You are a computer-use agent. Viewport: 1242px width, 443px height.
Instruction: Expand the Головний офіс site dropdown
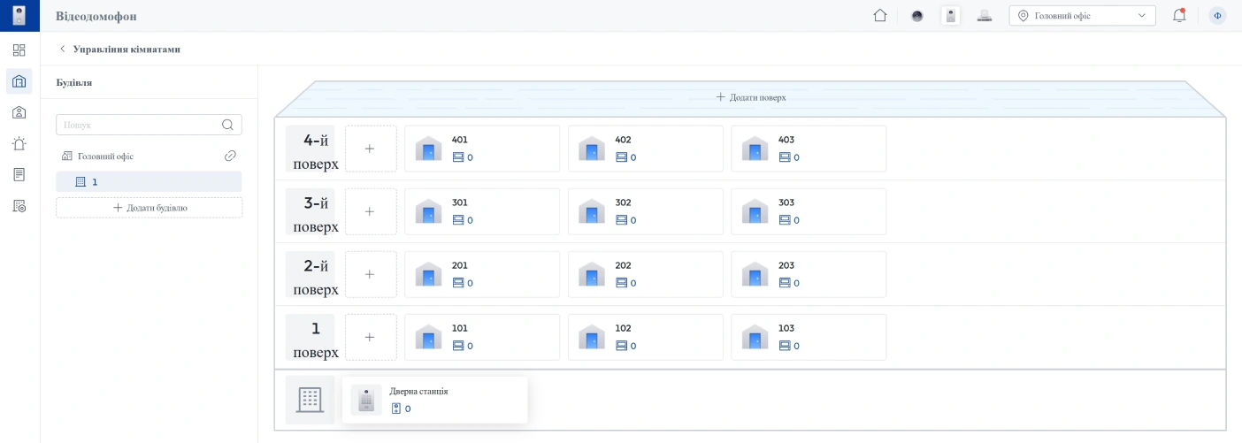pyautogui.click(x=1082, y=16)
